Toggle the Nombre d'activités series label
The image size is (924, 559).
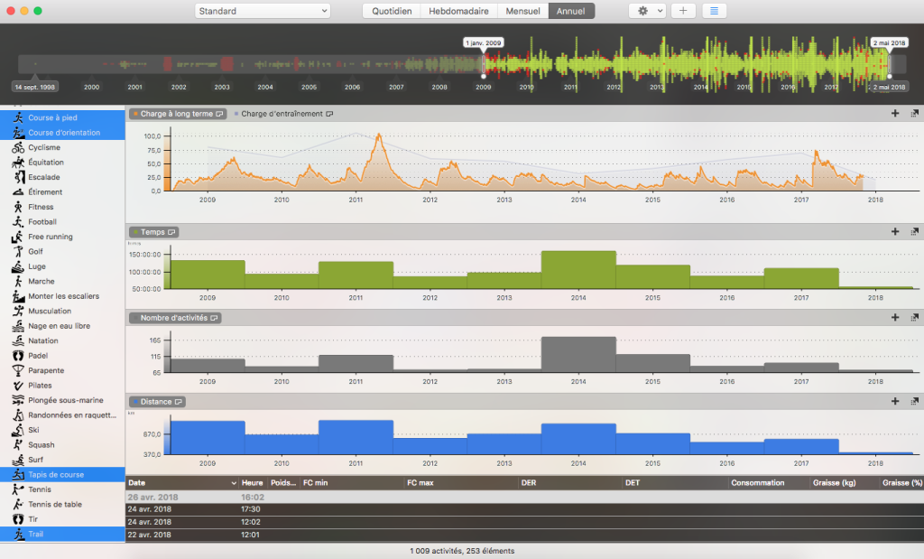tap(174, 318)
